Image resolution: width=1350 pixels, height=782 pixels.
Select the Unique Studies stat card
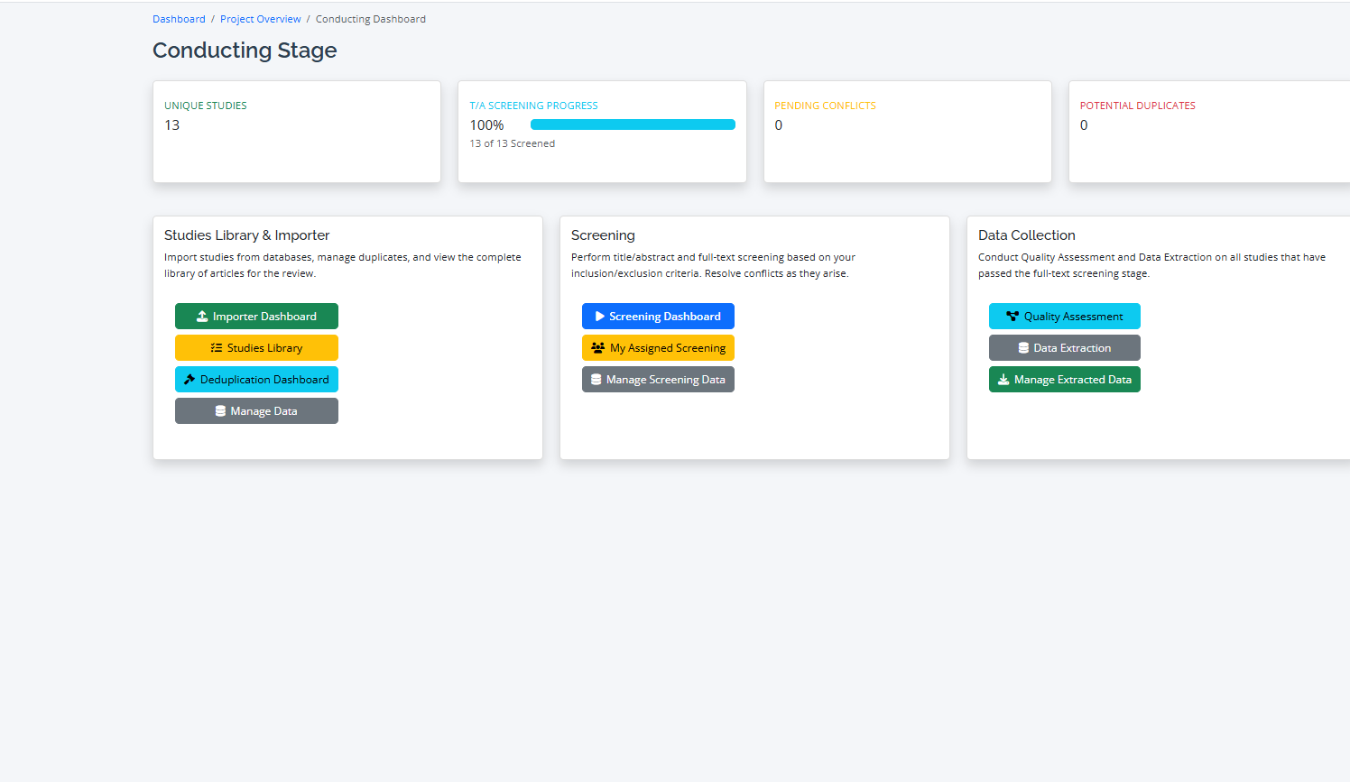click(297, 132)
